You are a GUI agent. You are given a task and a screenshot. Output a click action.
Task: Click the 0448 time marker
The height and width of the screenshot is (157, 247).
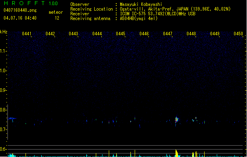pos(191,34)
